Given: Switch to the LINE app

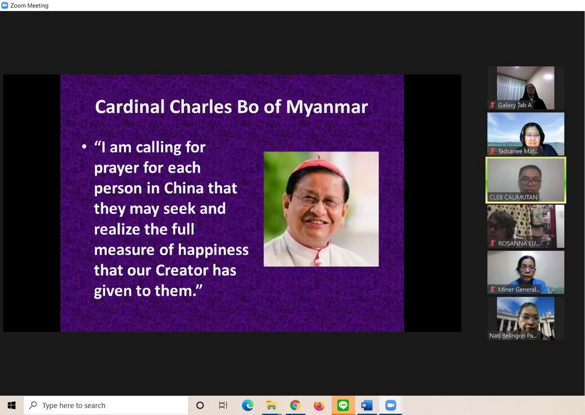Looking at the screenshot, I should (343, 405).
